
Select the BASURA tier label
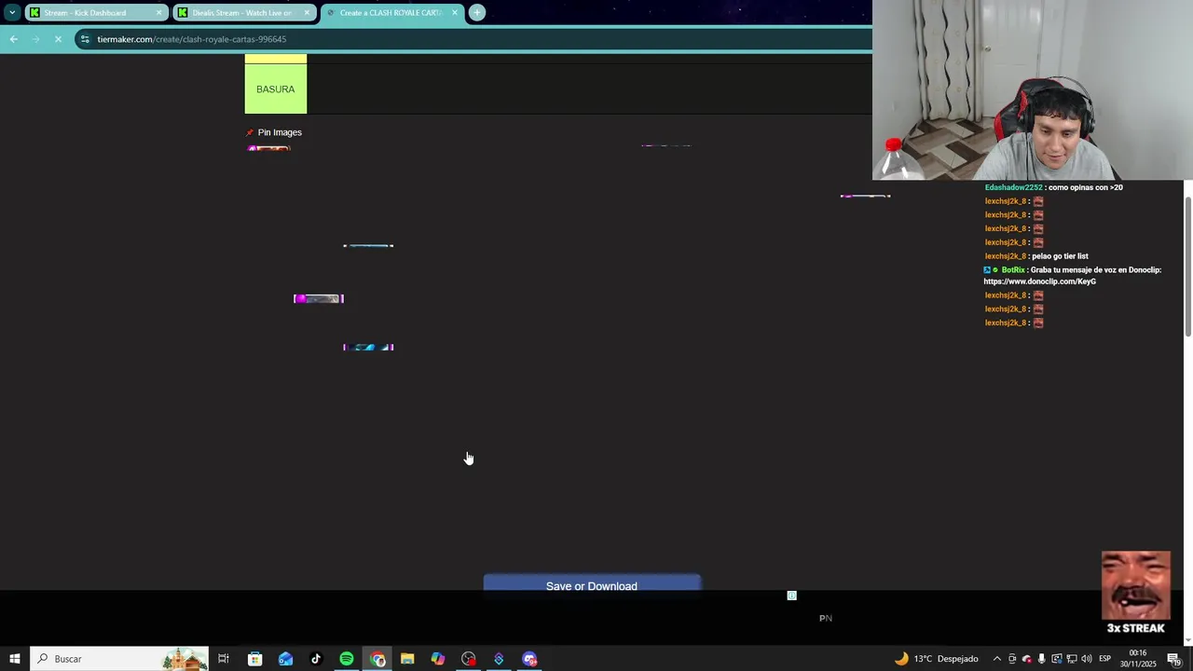(275, 89)
